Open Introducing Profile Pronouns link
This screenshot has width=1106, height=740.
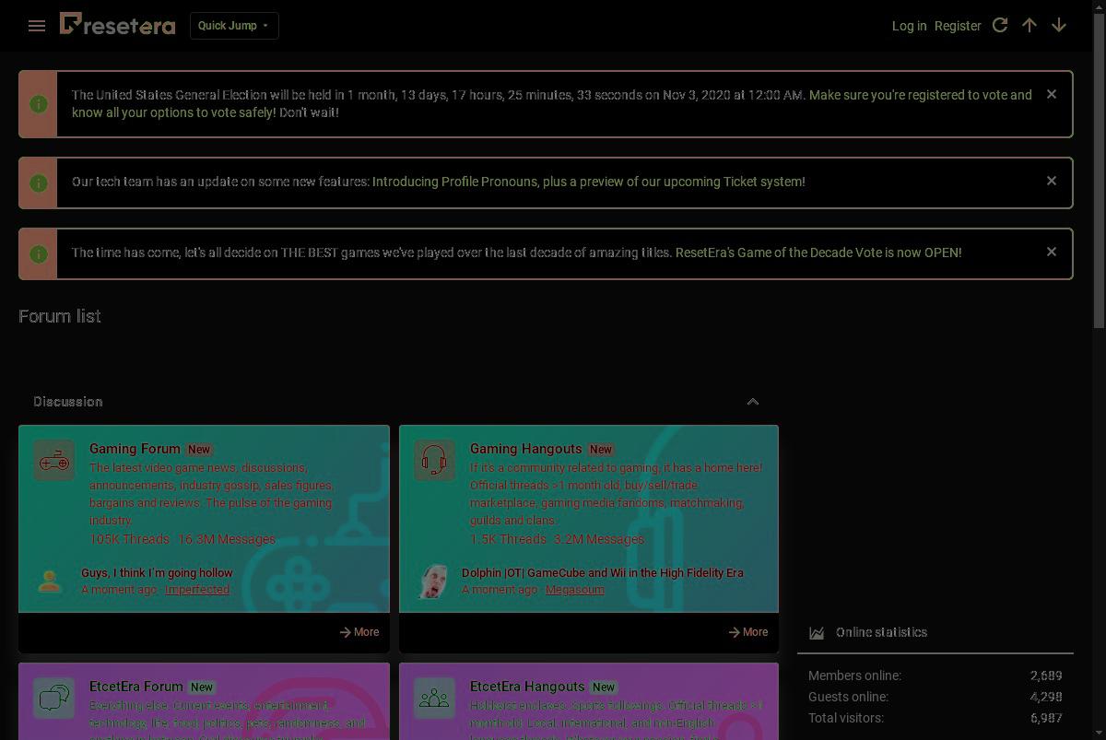589,182
